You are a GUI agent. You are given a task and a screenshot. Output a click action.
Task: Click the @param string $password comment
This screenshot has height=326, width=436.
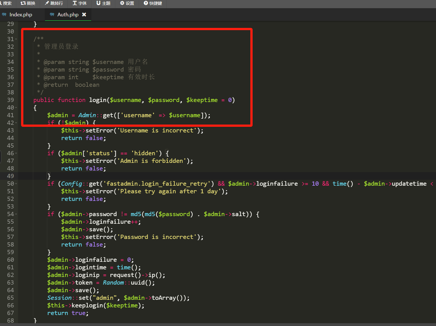(x=89, y=70)
